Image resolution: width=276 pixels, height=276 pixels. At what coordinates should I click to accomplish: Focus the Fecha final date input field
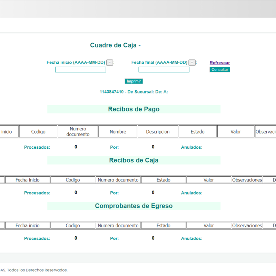point(164,70)
